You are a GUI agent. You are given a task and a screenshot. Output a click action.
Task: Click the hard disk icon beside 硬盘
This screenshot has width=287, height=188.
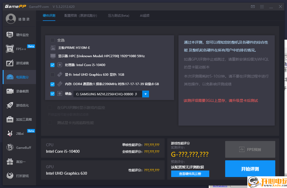[60, 94]
